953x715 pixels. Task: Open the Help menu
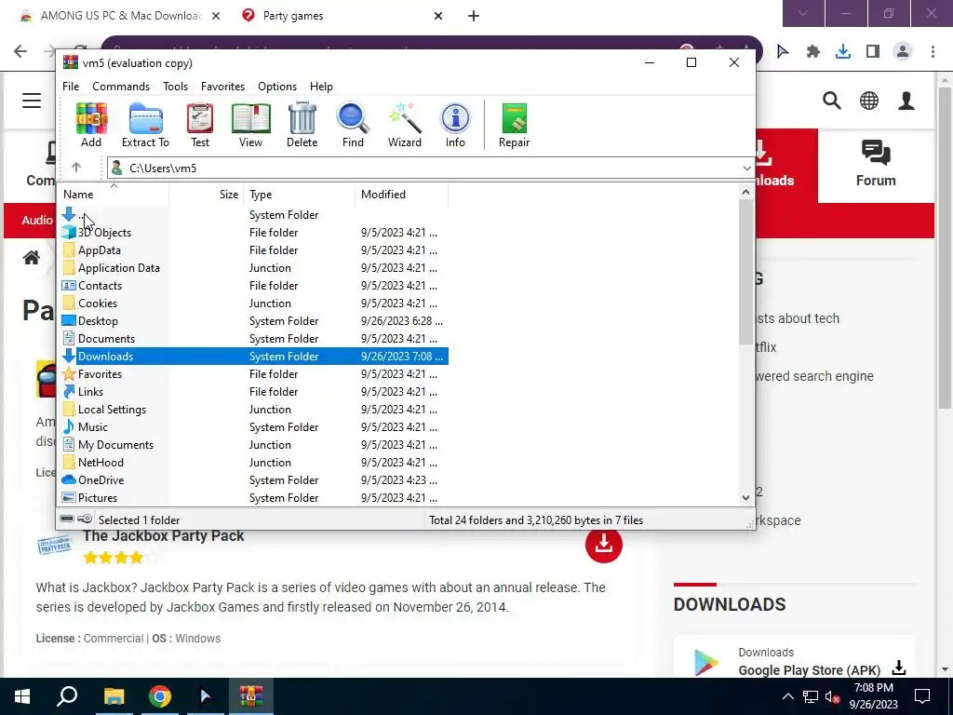[x=321, y=87]
